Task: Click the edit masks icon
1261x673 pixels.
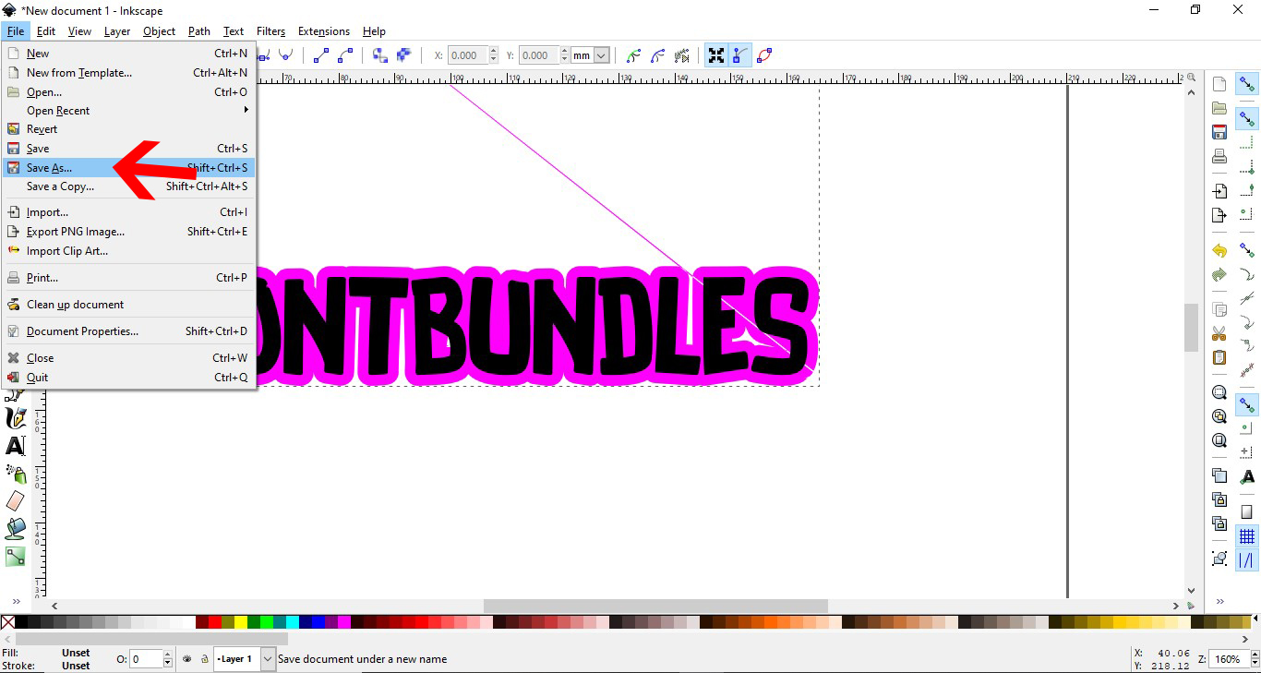Action: pos(657,55)
